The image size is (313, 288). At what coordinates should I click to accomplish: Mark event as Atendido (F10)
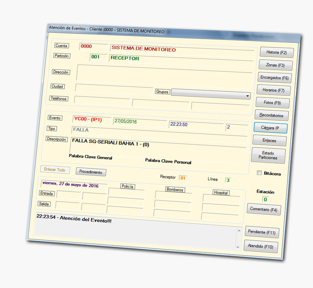[x=260, y=246]
